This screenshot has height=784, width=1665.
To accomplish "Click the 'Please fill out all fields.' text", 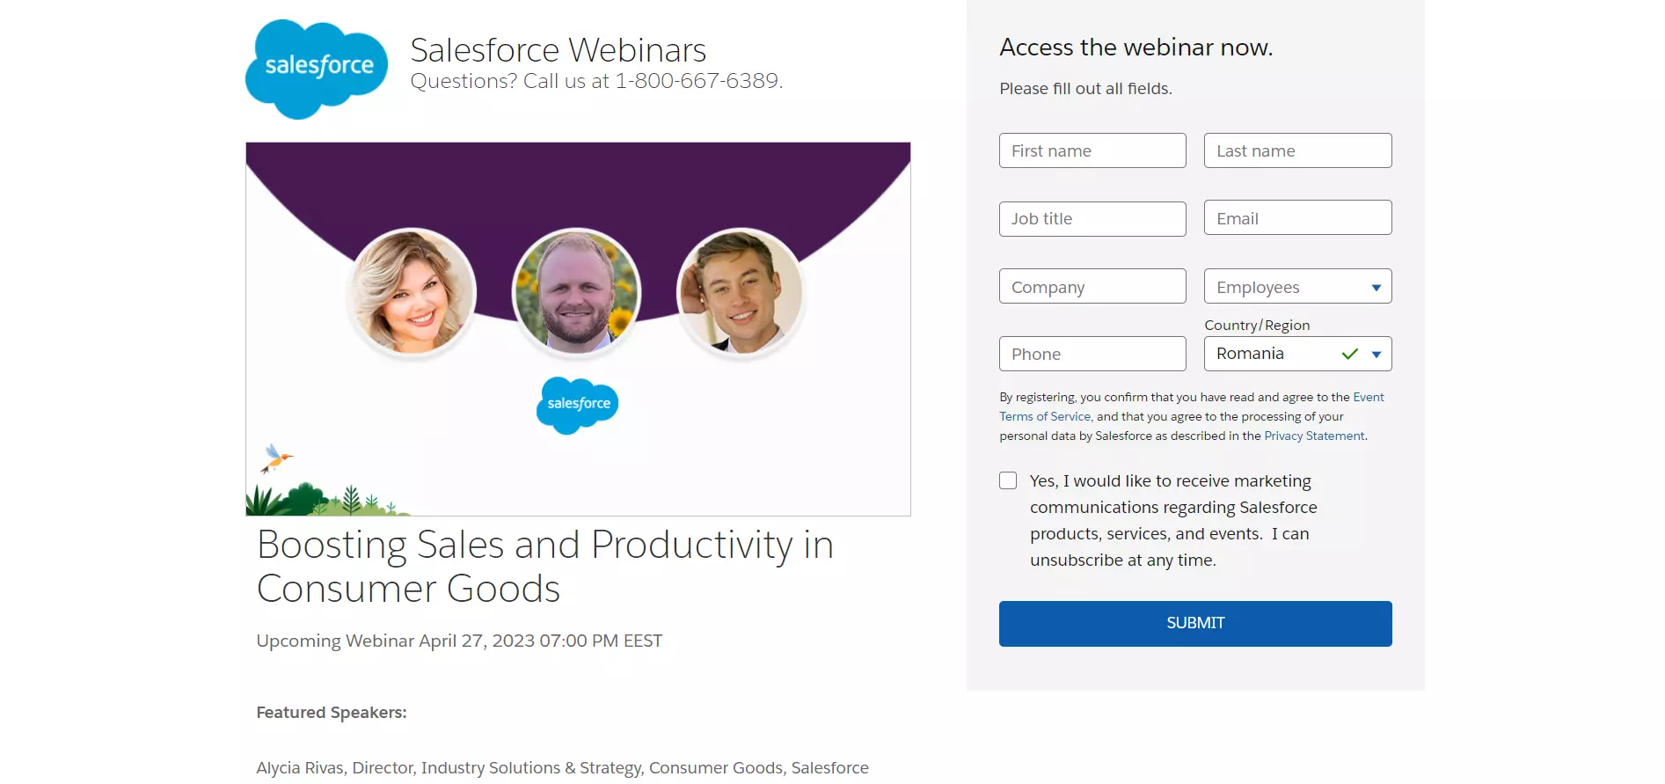I will (x=1085, y=88).
